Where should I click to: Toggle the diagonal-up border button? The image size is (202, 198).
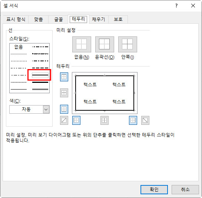tap(64, 120)
